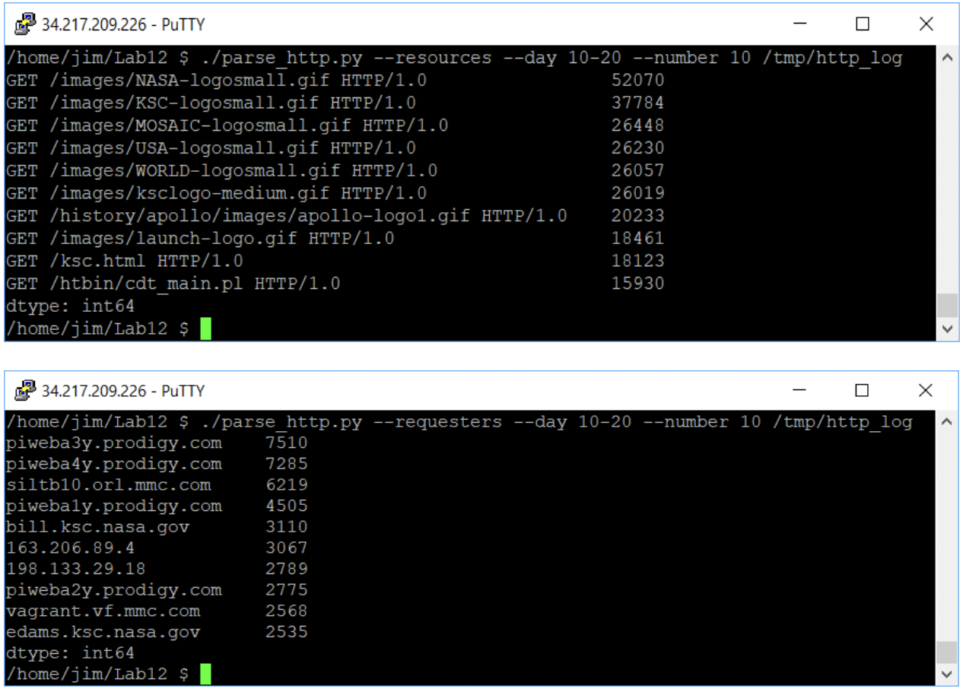Minimize the top PuTTY window

point(799,24)
